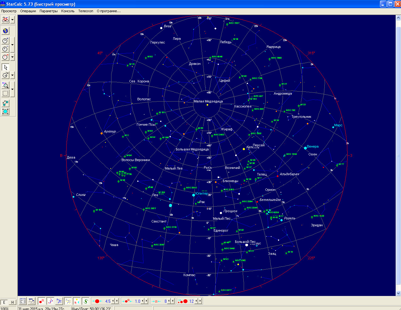
Task: Open dropdown beside the red N clock
Action: click(x=13, y=57)
